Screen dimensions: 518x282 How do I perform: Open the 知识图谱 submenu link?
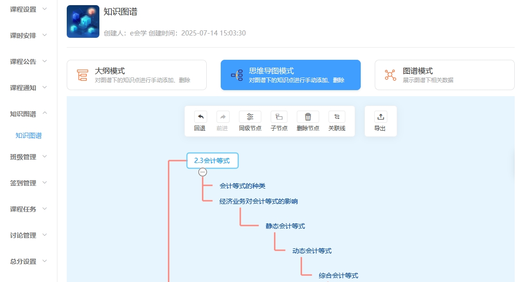[x=28, y=136]
